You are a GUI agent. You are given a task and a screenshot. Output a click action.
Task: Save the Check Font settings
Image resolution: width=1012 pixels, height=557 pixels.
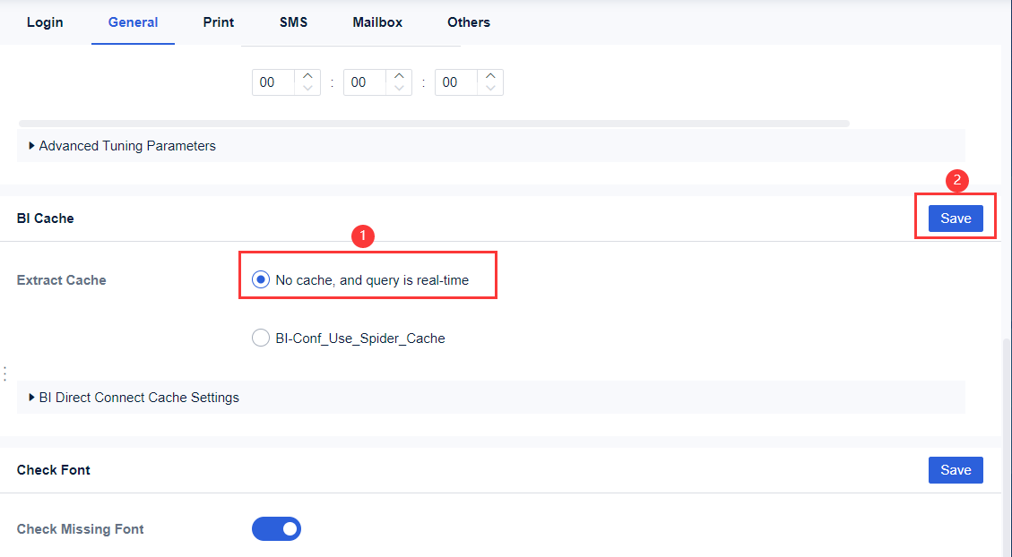(956, 469)
